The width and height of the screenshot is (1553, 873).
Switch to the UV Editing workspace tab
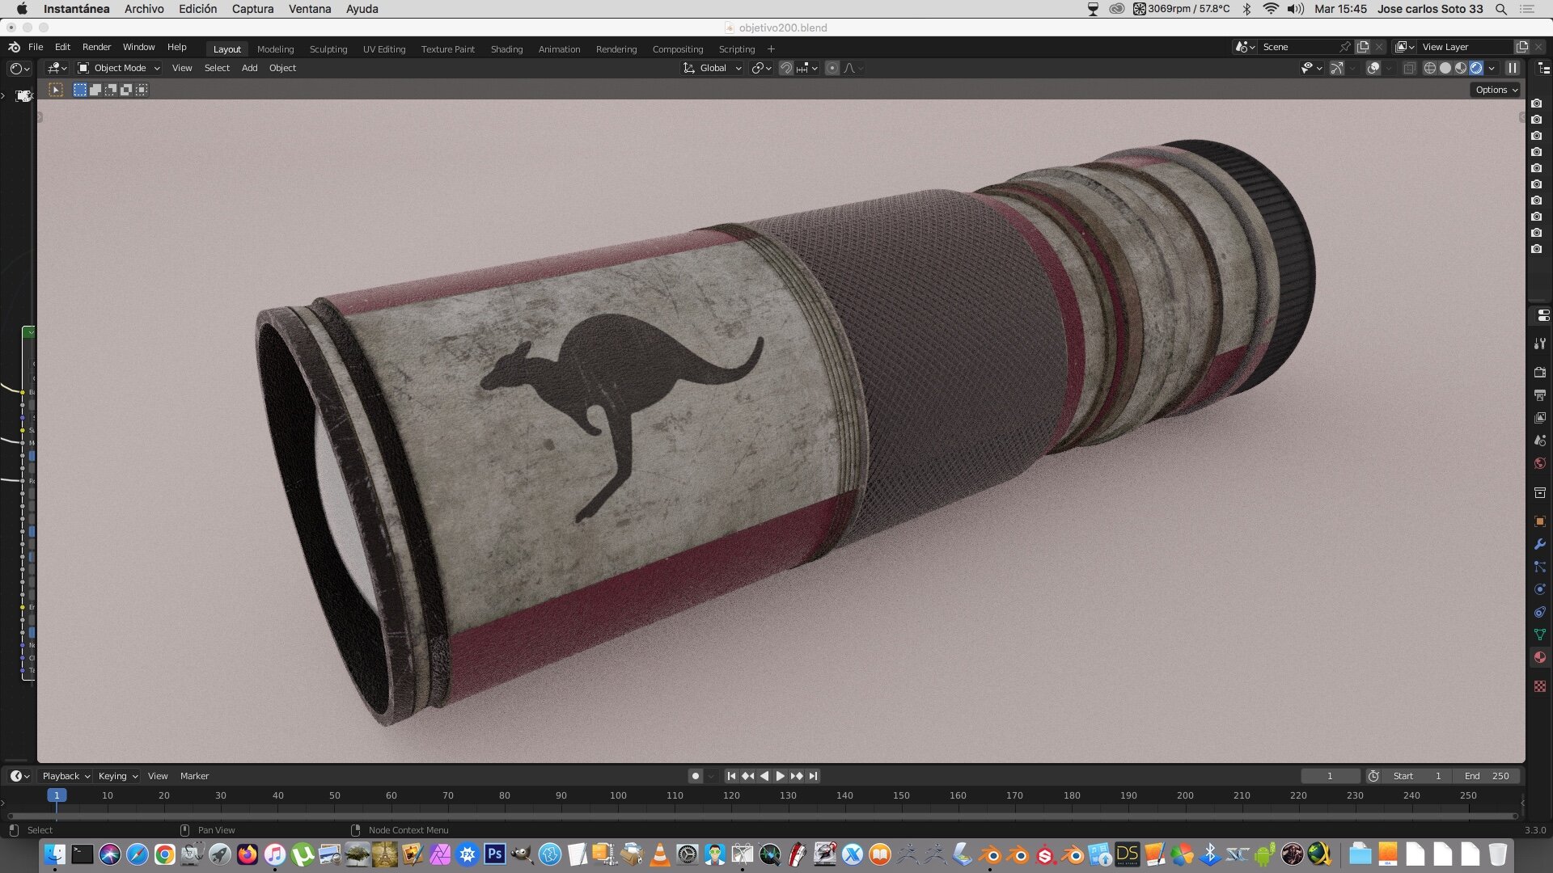384,49
